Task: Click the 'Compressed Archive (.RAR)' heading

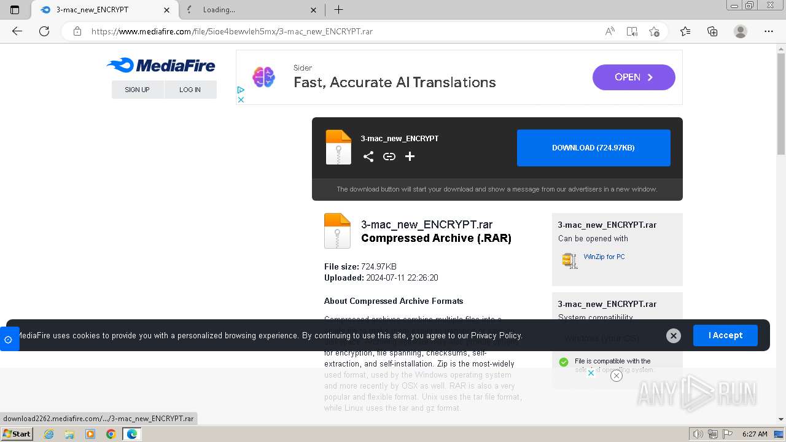Action: pyautogui.click(x=436, y=238)
